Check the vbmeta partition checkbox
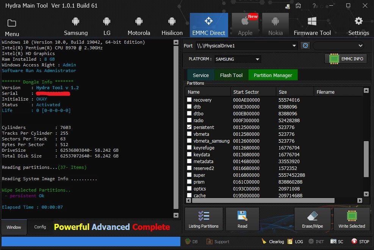This screenshot has height=250, width=374. [189, 134]
